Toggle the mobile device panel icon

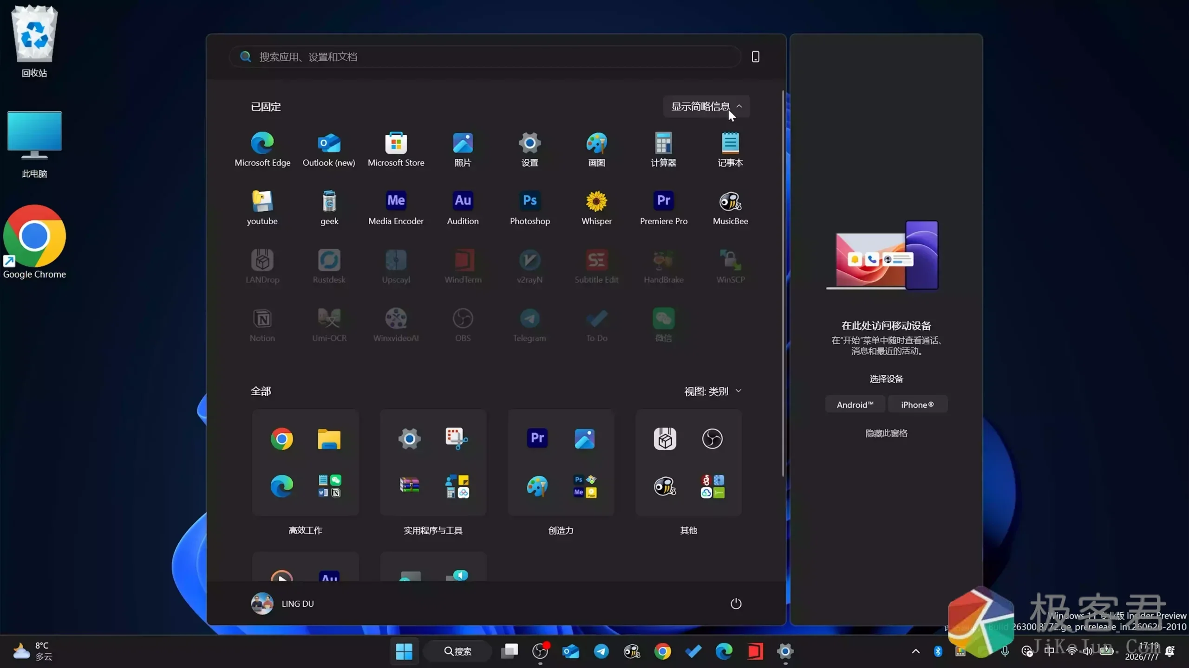(x=755, y=57)
